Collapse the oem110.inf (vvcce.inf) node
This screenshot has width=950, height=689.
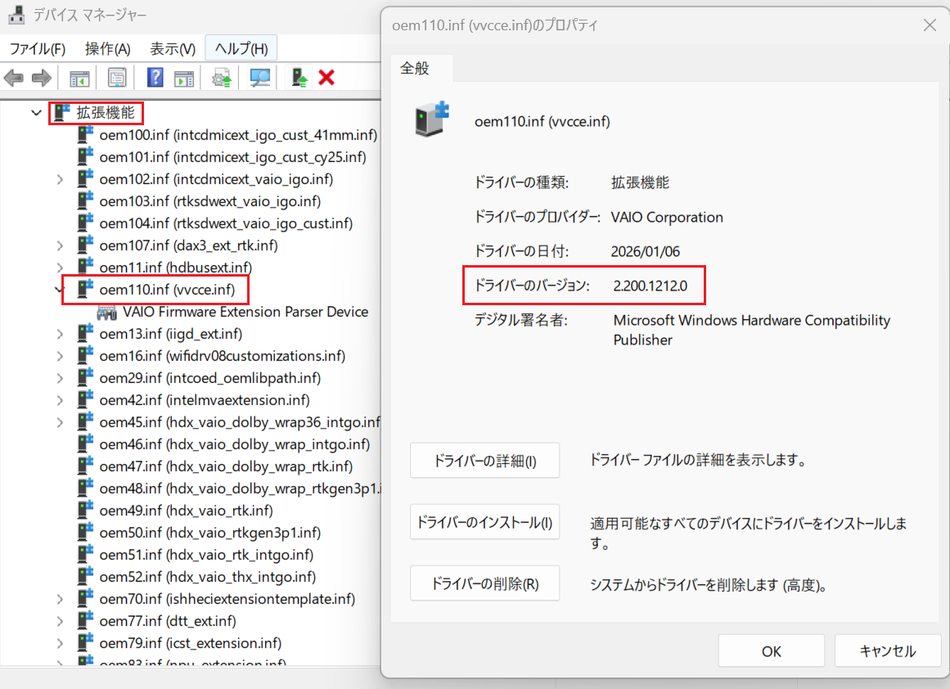pos(60,289)
